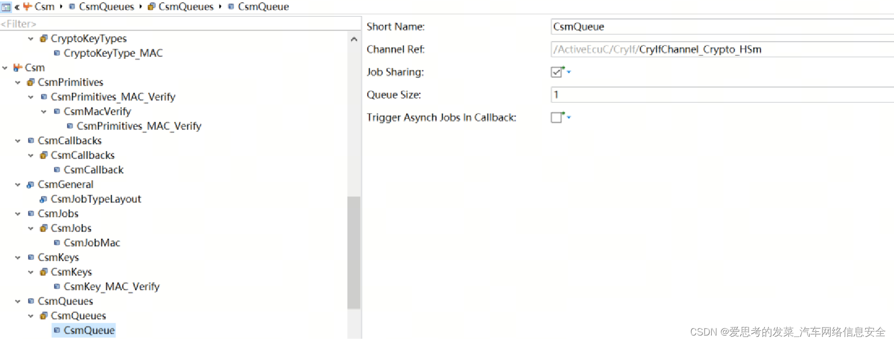Open the second CsmQueues breadcrumb segment
The image size is (894, 342).
click(x=186, y=6)
